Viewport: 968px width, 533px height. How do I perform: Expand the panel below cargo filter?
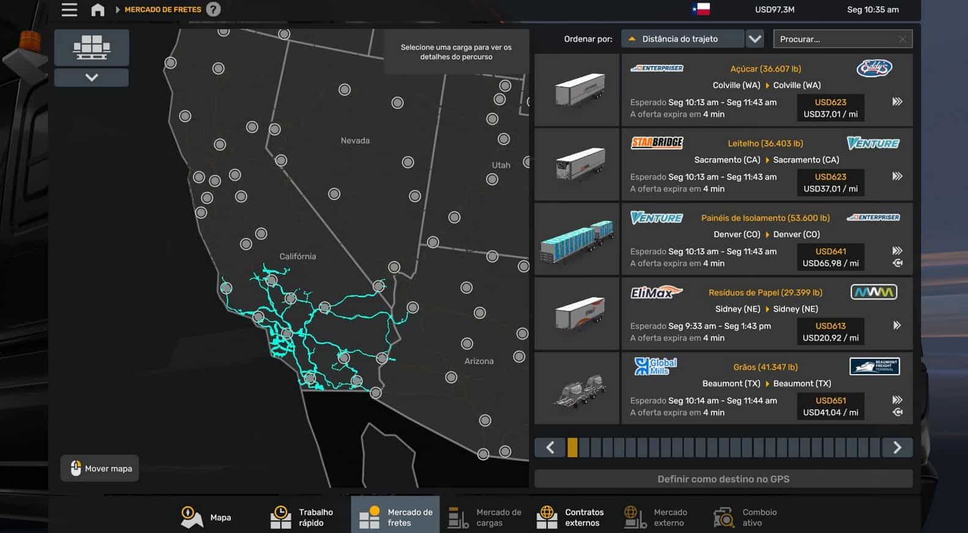point(92,78)
